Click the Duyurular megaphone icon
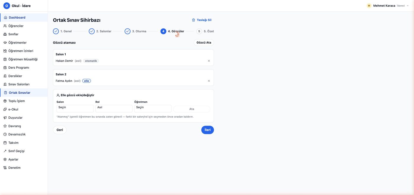This screenshot has height=195, width=414. tap(5, 118)
